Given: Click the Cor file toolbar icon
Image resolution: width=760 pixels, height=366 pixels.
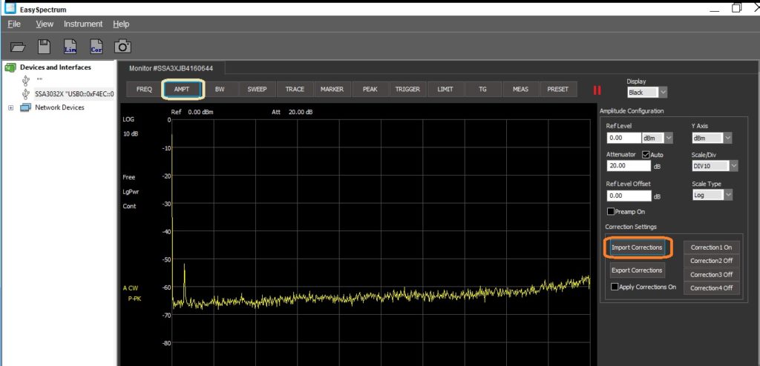Looking at the screenshot, I should point(96,47).
